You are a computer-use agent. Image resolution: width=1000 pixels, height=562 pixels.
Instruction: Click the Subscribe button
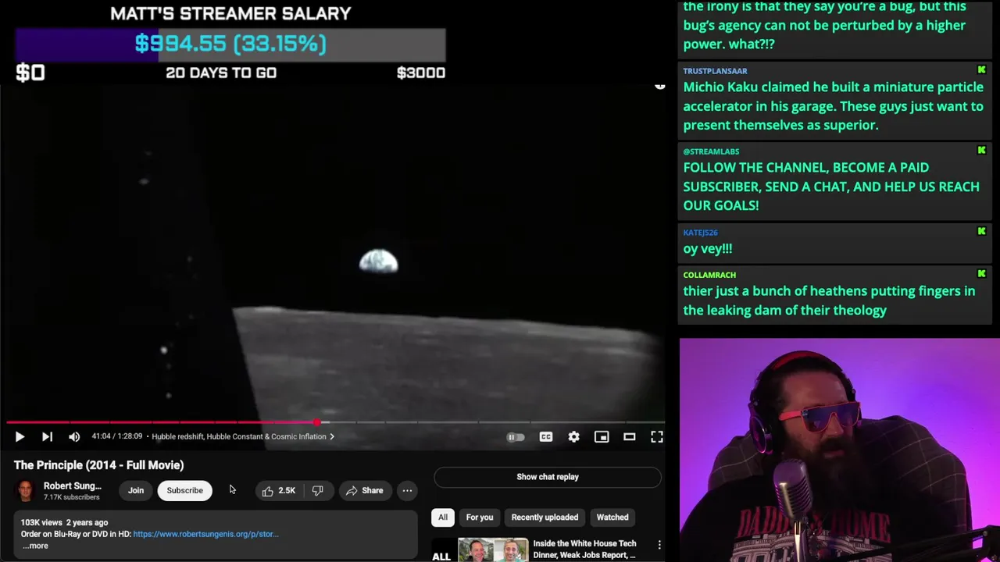184,490
